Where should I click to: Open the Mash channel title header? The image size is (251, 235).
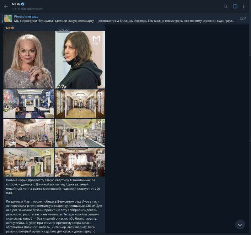point(16,4)
